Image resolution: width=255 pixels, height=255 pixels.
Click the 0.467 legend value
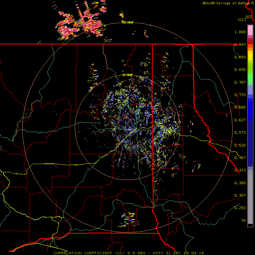point(240,158)
